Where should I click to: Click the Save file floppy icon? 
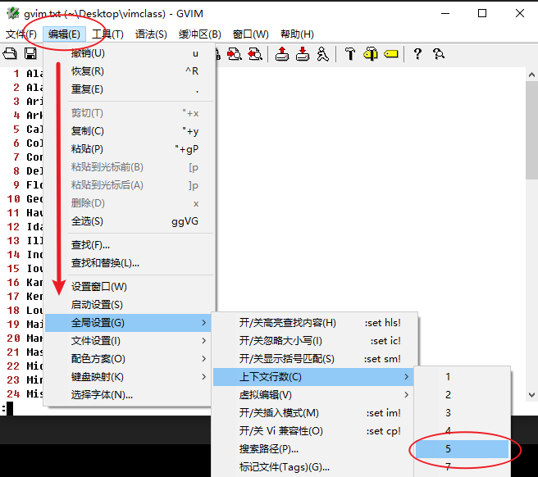(x=30, y=53)
